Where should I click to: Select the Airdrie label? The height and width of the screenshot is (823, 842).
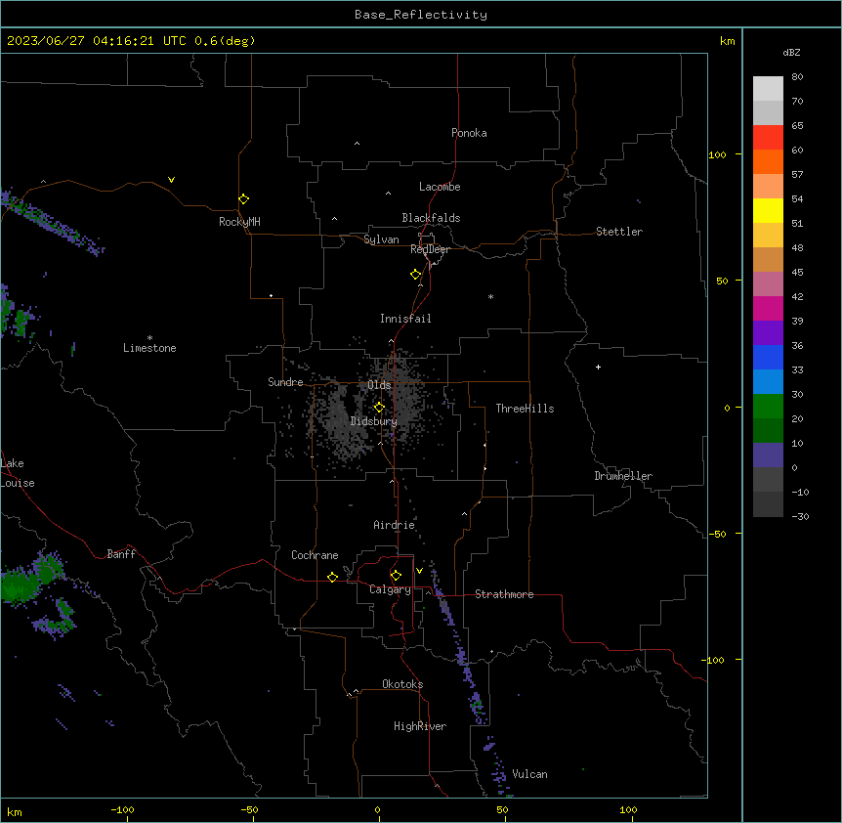pos(394,525)
